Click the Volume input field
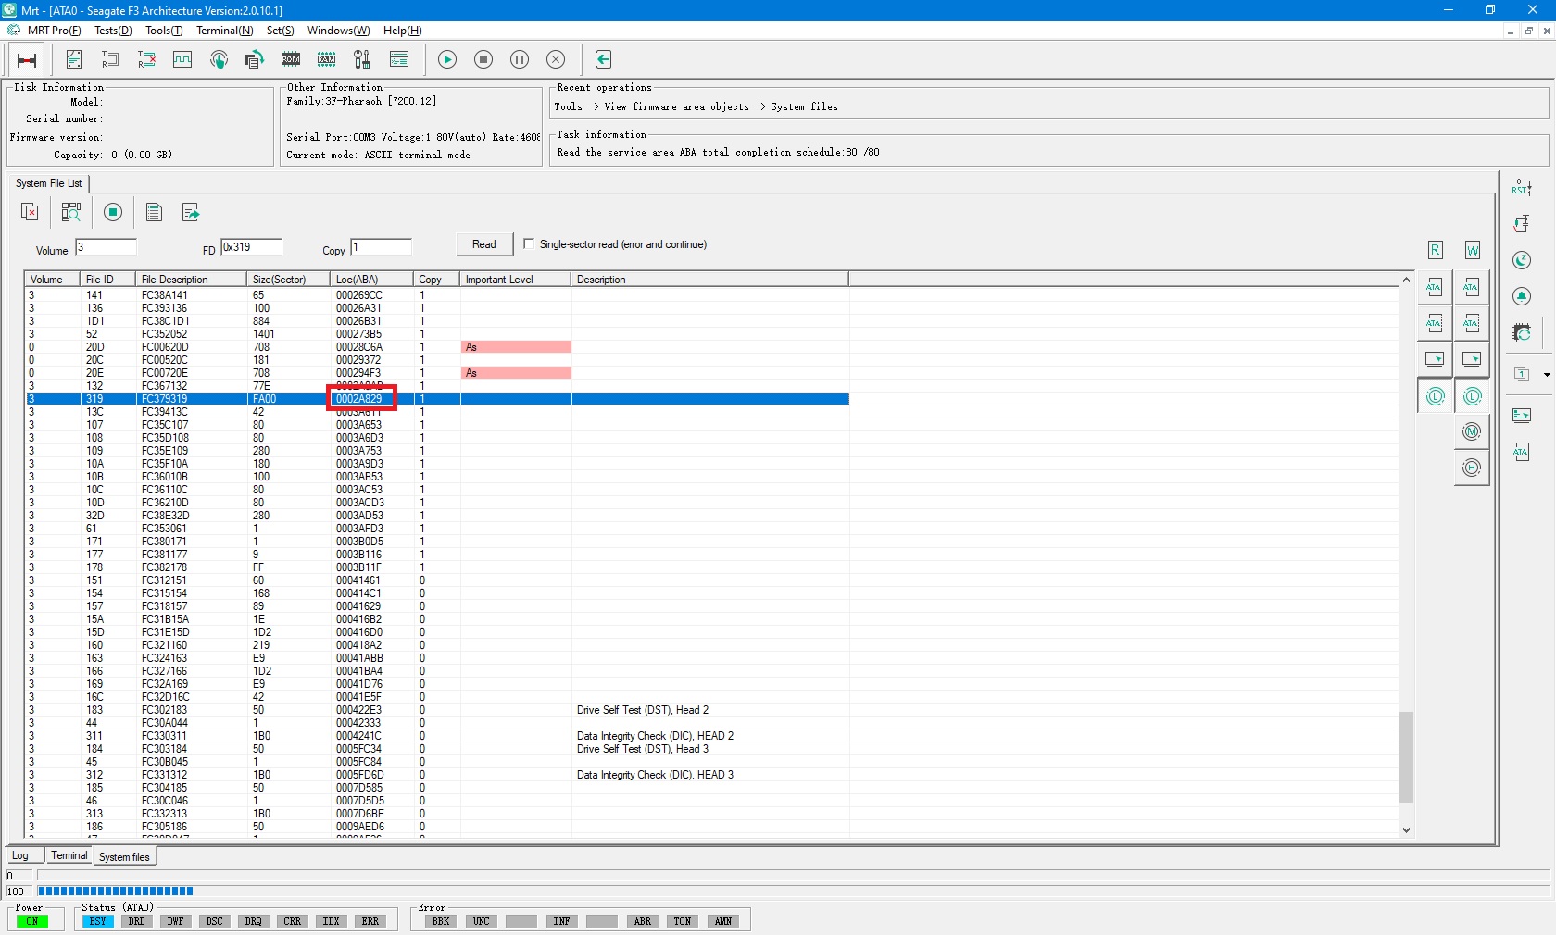Screen dimensions: 1556x935 (x=106, y=247)
